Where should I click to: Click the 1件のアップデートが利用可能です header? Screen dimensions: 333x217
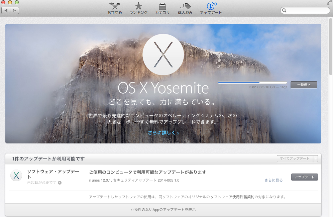(48, 158)
